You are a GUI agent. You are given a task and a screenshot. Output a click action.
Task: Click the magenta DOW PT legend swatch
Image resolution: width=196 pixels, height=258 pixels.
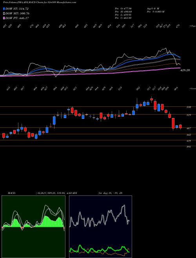tap(4, 18)
